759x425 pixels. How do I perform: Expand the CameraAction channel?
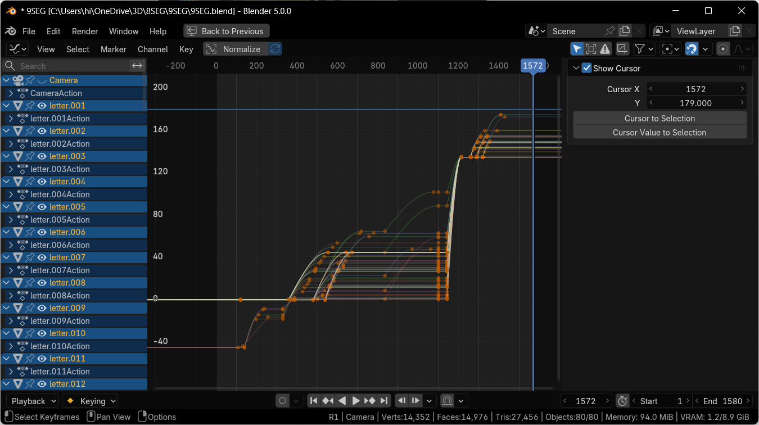(11, 93)
